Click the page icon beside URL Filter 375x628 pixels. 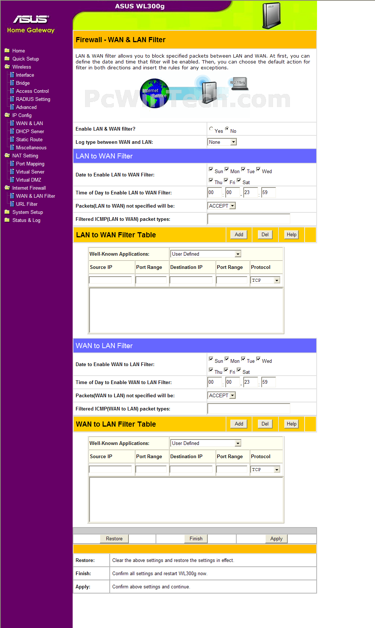click(x=12, y=204)
